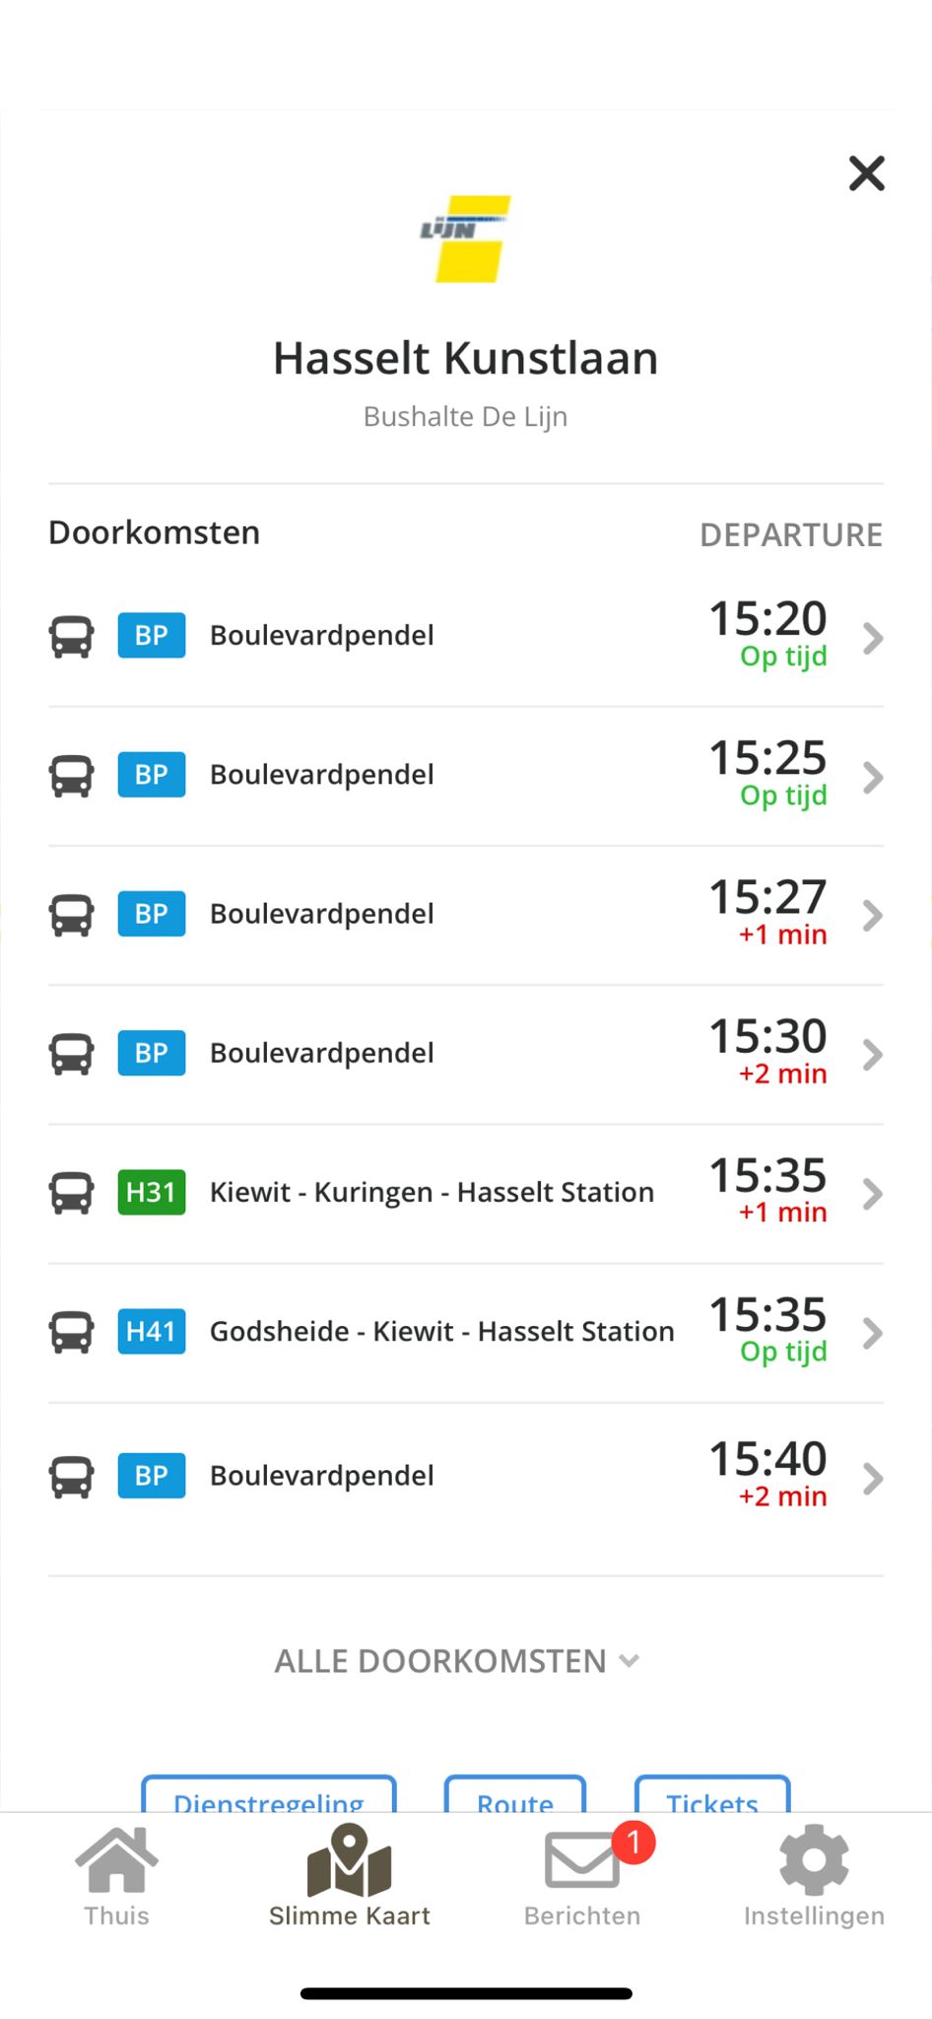Tap the Route button
This screenshot has width=932, height=2019.
[x=515, y=1796]
